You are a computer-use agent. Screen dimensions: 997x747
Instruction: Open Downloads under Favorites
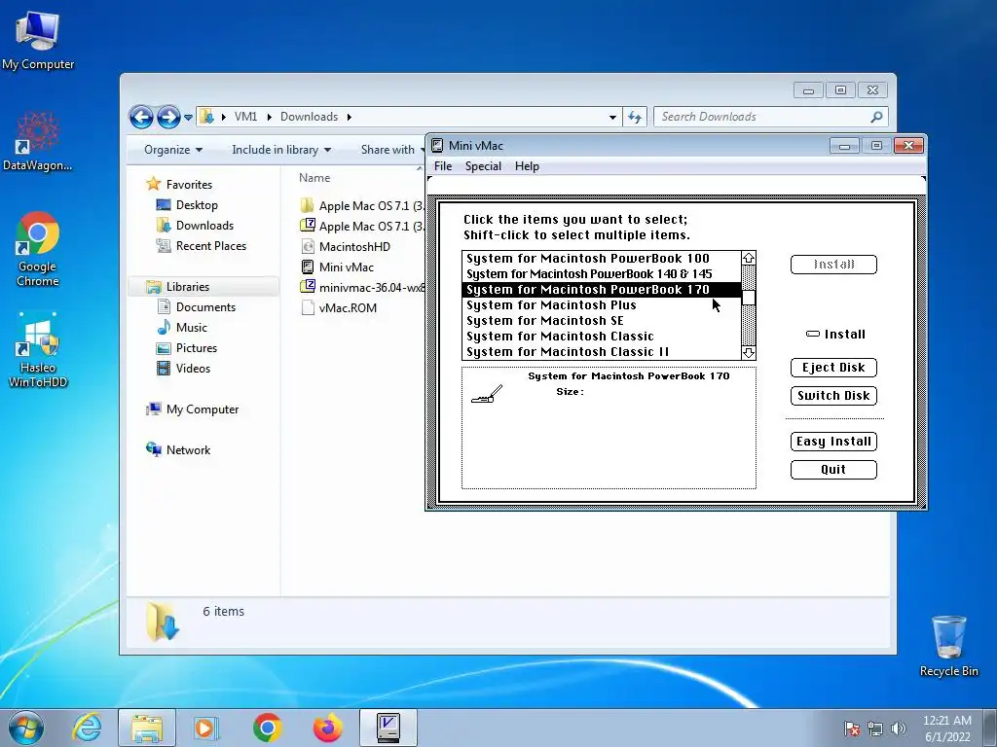click(x=195, y=226)
